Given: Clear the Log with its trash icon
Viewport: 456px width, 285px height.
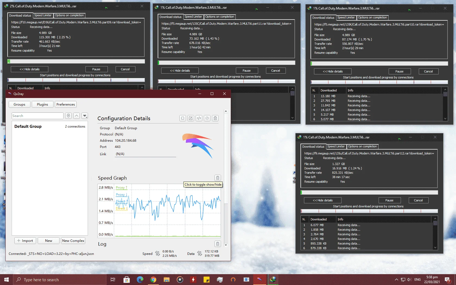Looking at the screenshot, I should coord(218,244).
